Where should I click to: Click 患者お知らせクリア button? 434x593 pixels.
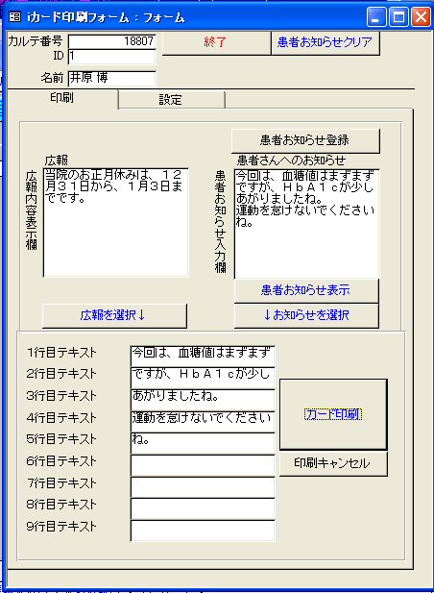click(325, 42)
